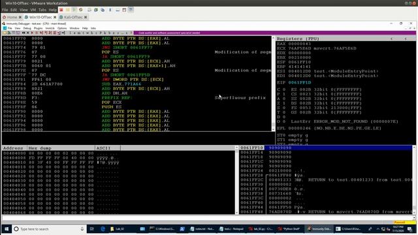Pause execution with the debugger pause icon
Viewport: 418px width, 235px height.
tap(37, 33)
